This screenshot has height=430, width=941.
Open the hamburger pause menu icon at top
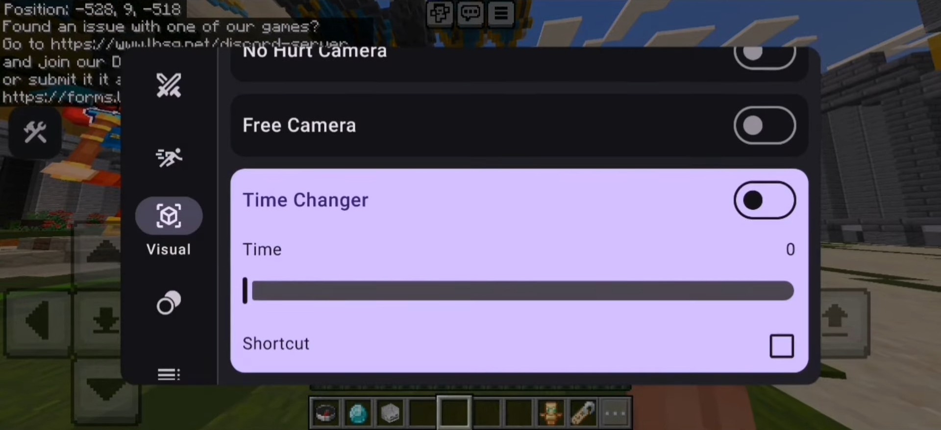501,13
